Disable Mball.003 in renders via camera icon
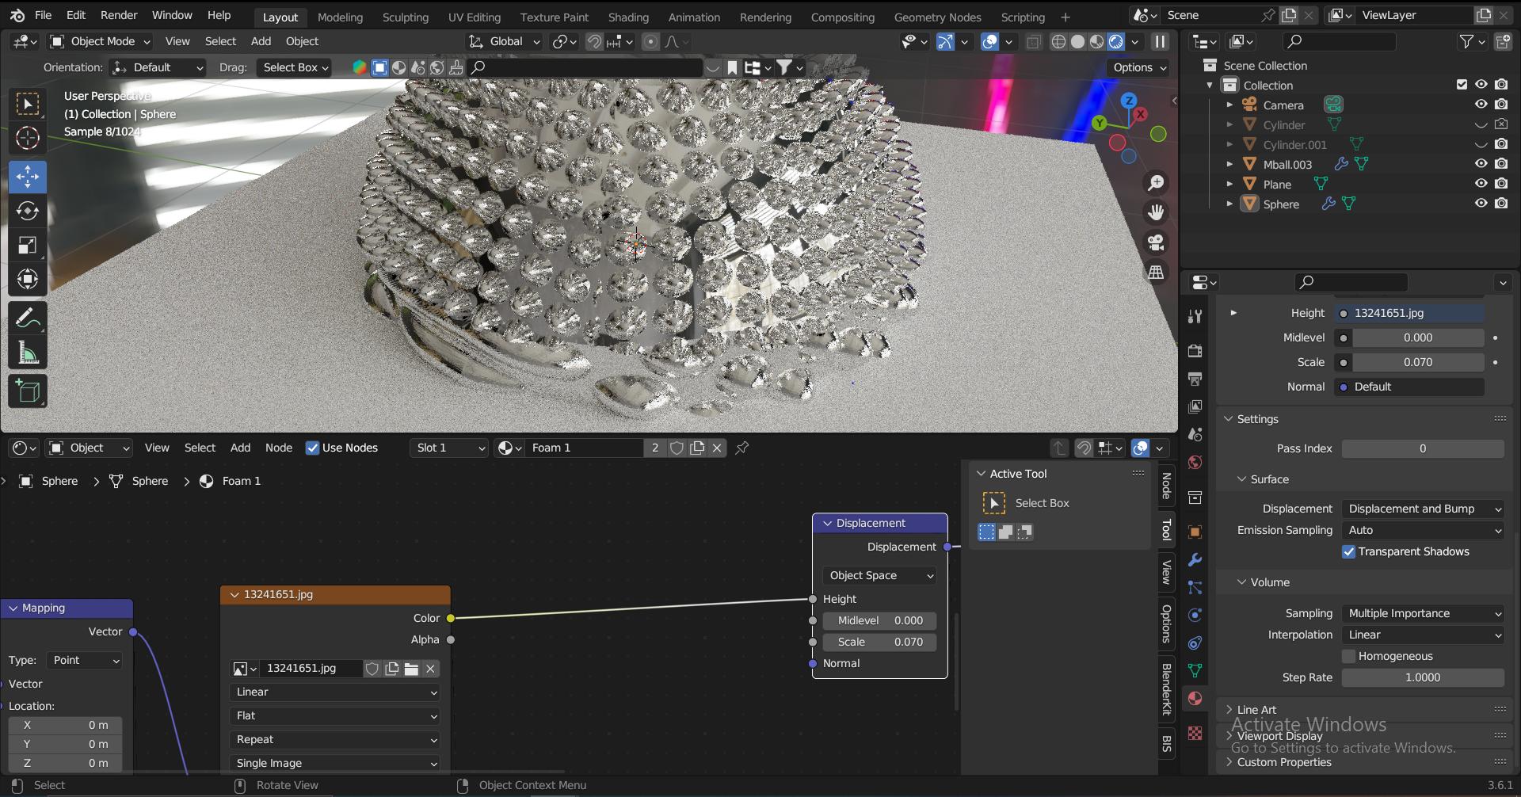This screenshot has height=797, width=1521. click(1501, 164)
